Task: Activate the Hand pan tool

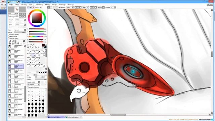Action: click(36, 47)
